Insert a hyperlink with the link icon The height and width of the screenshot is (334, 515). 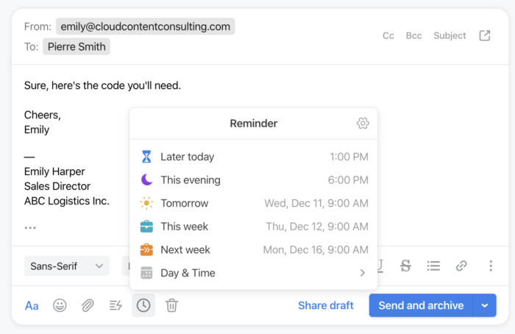tap(461, 266)
